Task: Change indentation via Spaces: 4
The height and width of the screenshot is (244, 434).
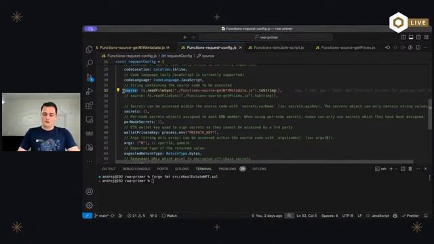Action: tap(330, 216)
